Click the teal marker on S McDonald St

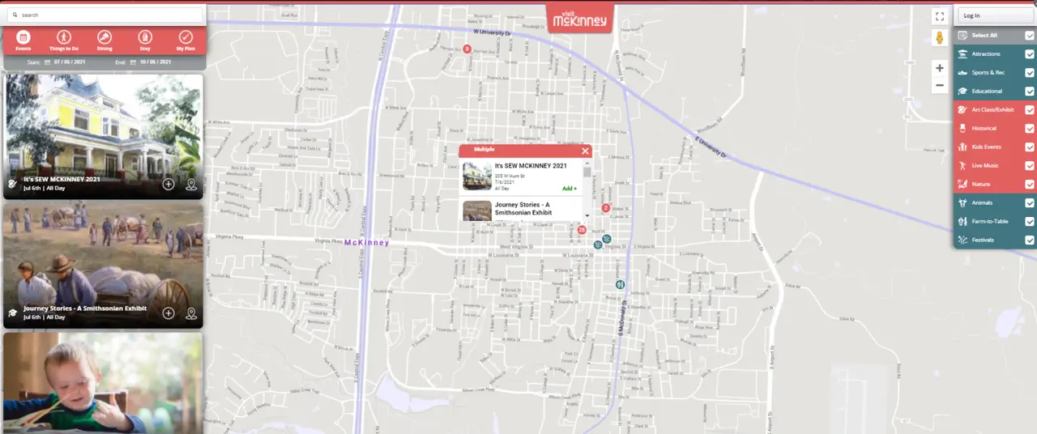(x=620, y=284)
